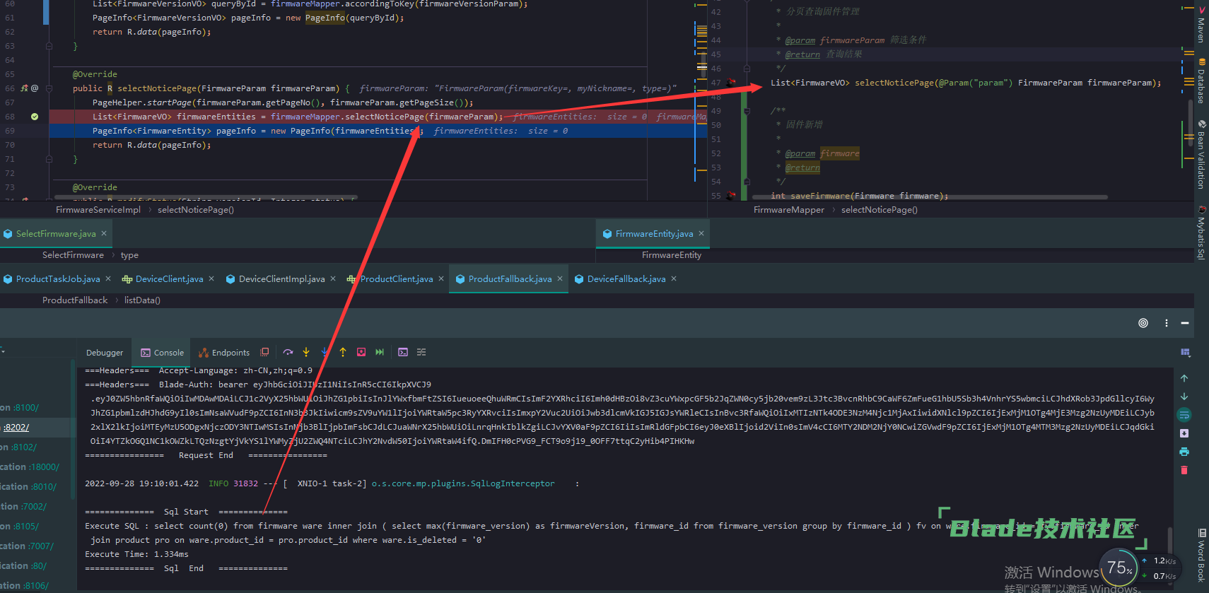Viewport: 1209px width, 593px height.
Task: Click the yellow Step Out up-arrow icon
Action: point(343,352)
